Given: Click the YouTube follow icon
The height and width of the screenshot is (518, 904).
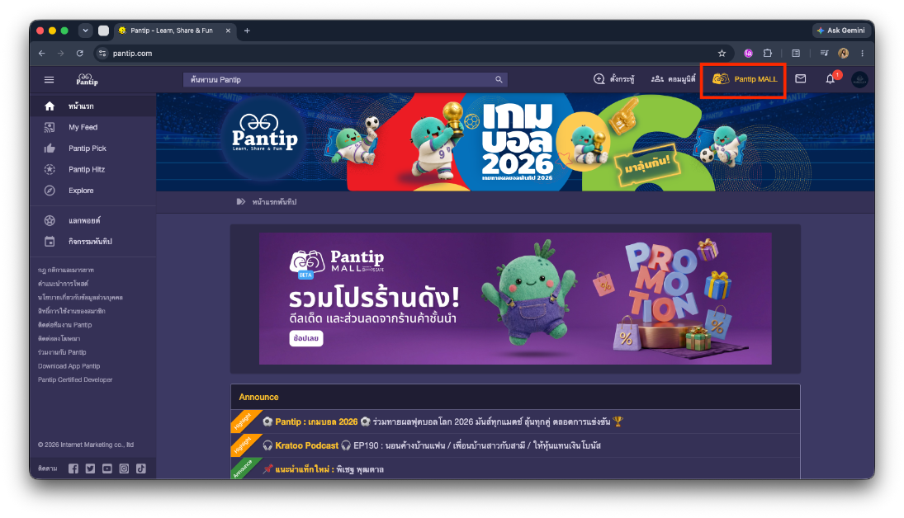Looking at the screenshot, I should (x=107, y=469).
